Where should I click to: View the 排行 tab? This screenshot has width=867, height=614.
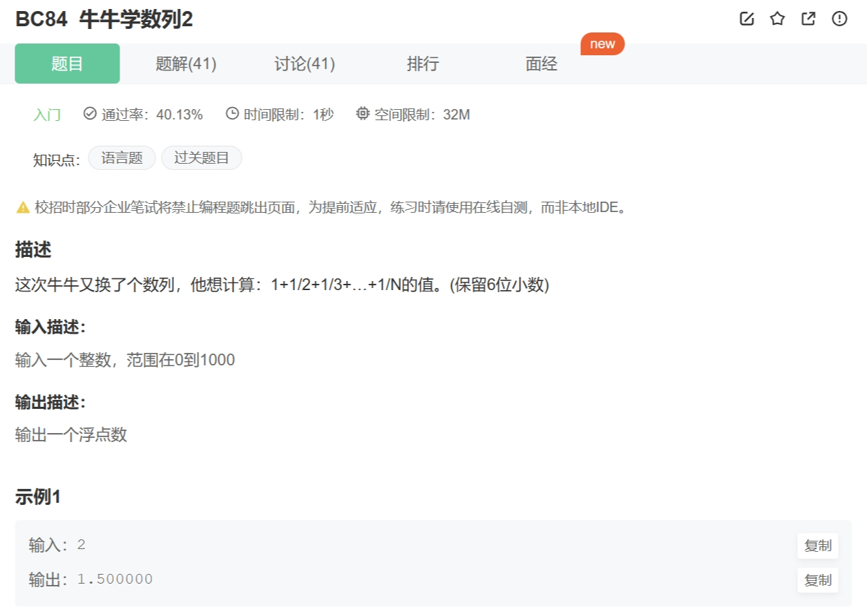coord(423,64)
